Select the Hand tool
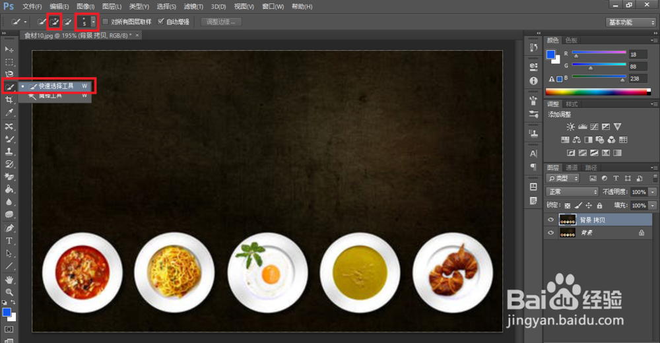 pyautogui.click(x=9, y=280)
